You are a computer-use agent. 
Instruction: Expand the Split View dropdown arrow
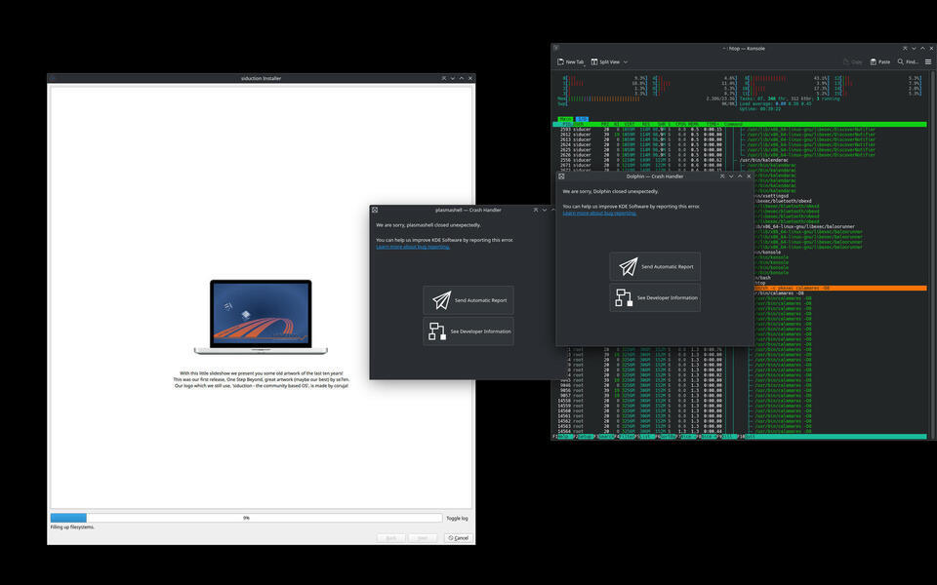click(x=626, y=62)
